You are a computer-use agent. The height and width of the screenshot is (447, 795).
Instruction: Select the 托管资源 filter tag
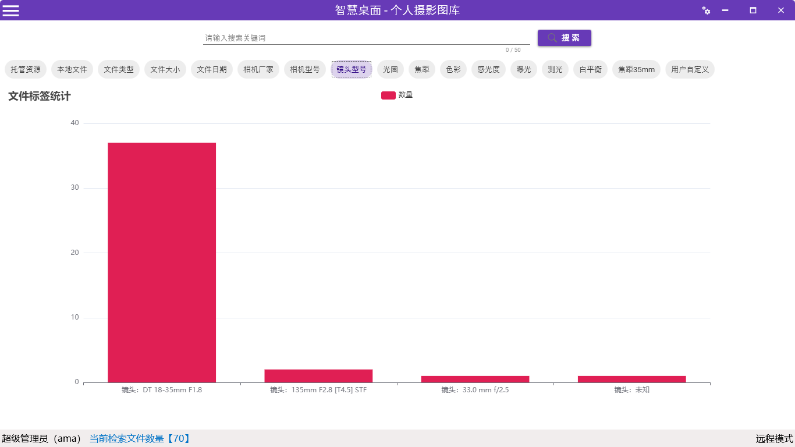click(x=26, y=69)
